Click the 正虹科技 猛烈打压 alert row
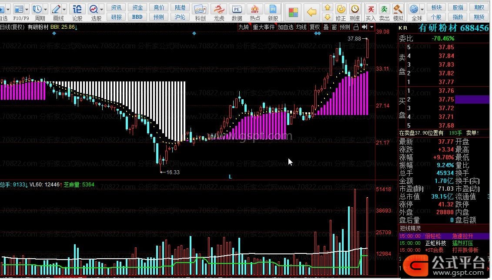This screenshot has height=280, width=492. [444, 243]
